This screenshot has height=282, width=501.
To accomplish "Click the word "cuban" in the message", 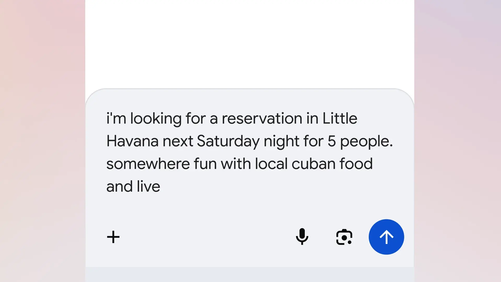I will (313, 164).
